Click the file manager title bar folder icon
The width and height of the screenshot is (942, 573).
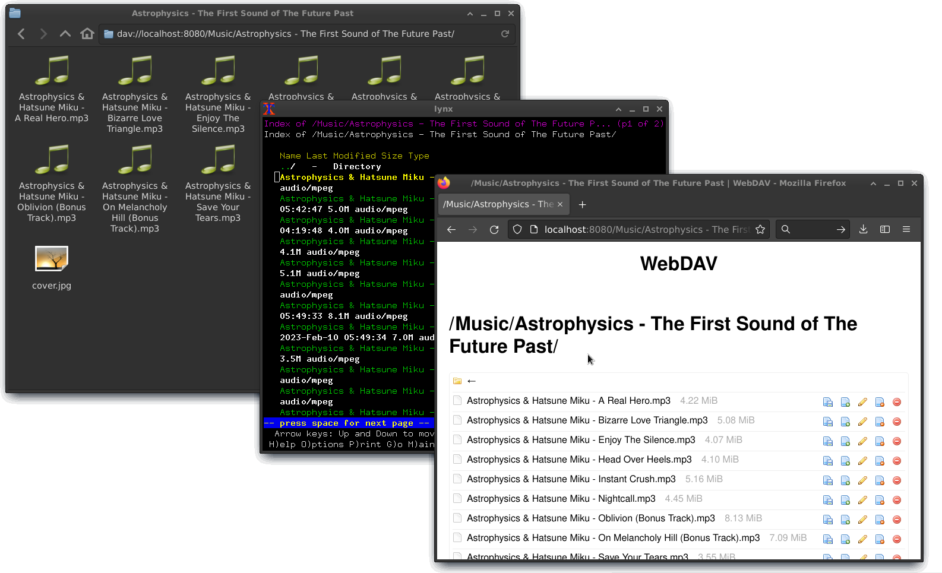(15, 13)
